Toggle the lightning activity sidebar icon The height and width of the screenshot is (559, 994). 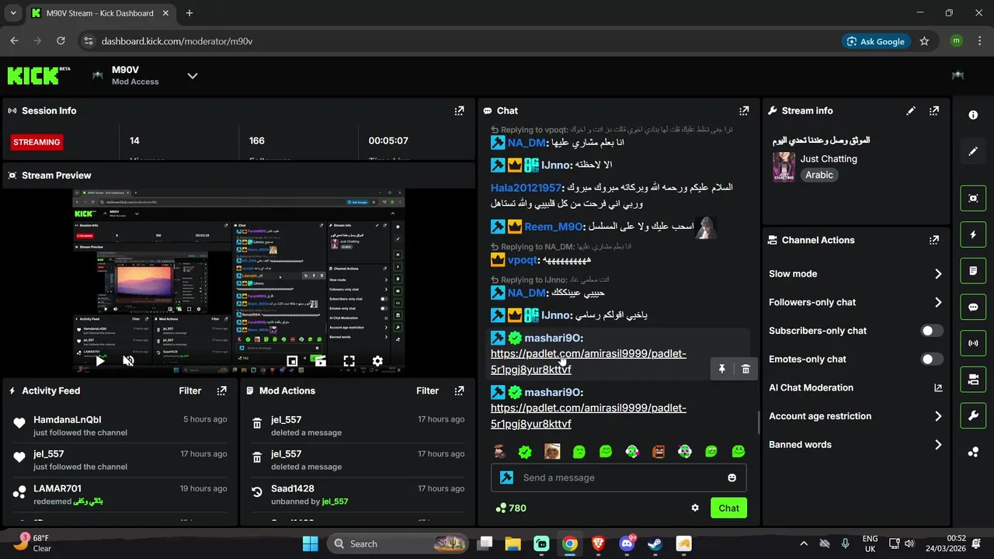tap(973, 234)
